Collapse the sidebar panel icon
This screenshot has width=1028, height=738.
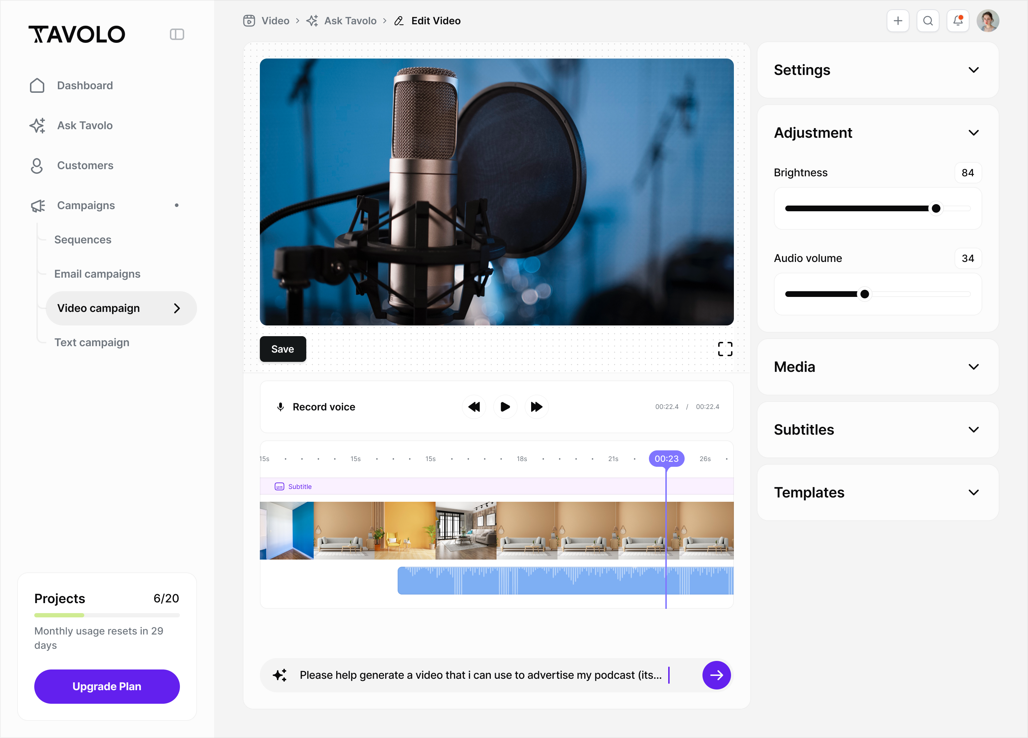click(177, 34)
